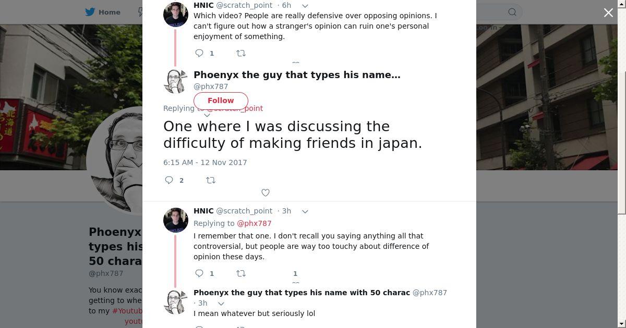Open dropdown caret on HNIC's 6h tweet
The width and height of the screenshot is (626, 328).
(305, 6)
